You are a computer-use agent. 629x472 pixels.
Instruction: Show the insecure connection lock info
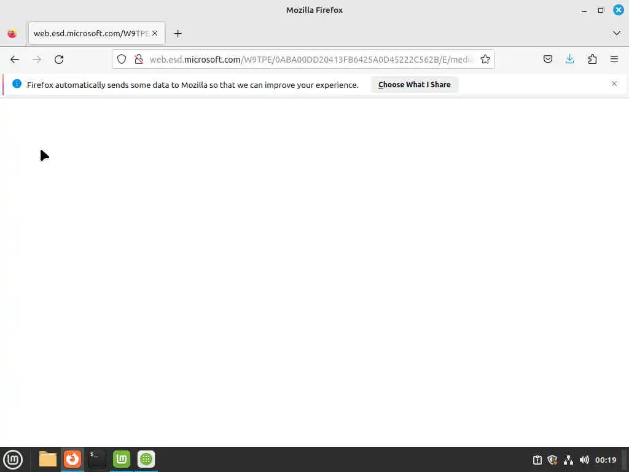pos(139,60)
